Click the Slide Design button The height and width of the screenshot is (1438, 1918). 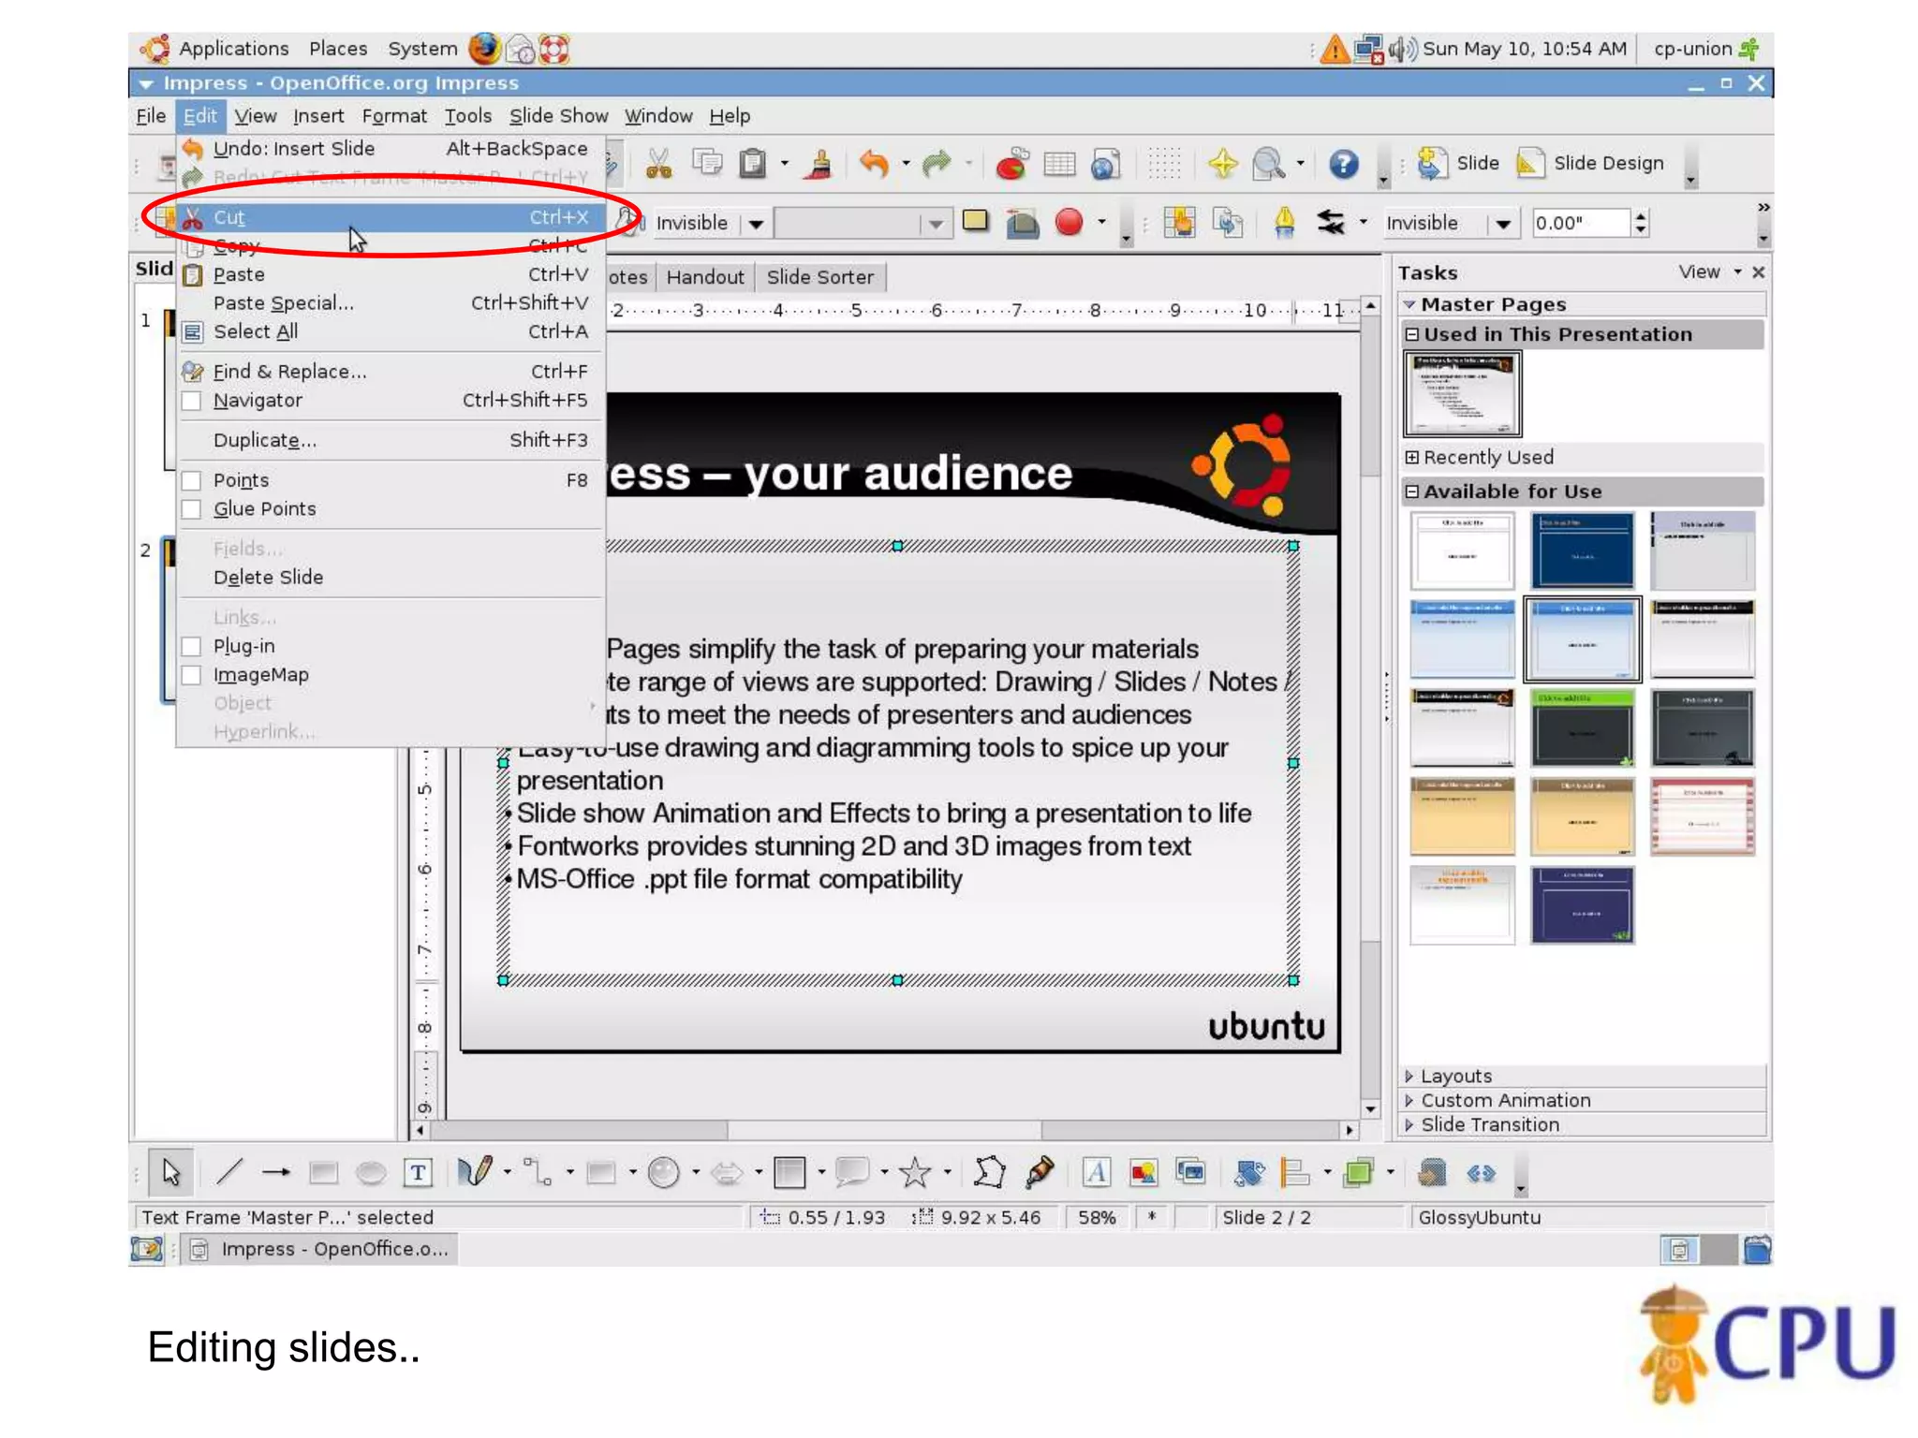[x=1591, y=164]
